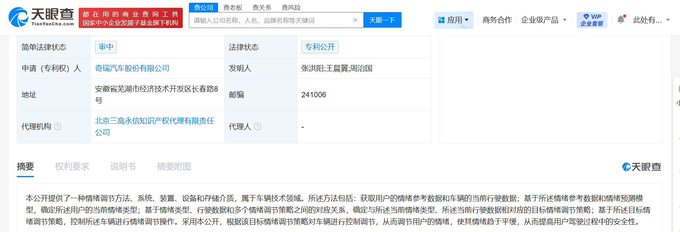Click the 天眼一下 search button
Viewport: 680px width, 232px height.
click(382, 20)
